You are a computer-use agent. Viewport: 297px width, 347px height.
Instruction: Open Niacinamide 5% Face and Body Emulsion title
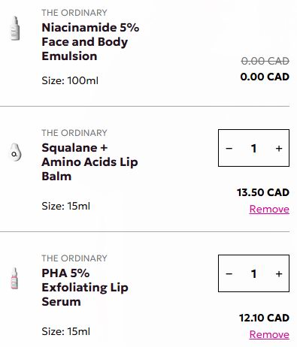point(90,42)
